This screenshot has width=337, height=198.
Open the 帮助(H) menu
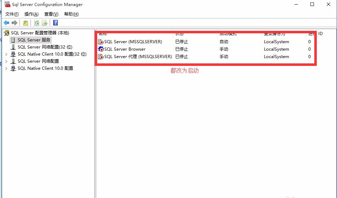71,14
